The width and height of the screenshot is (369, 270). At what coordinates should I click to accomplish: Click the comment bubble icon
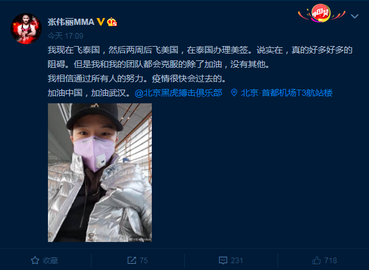tap(223, 260)
